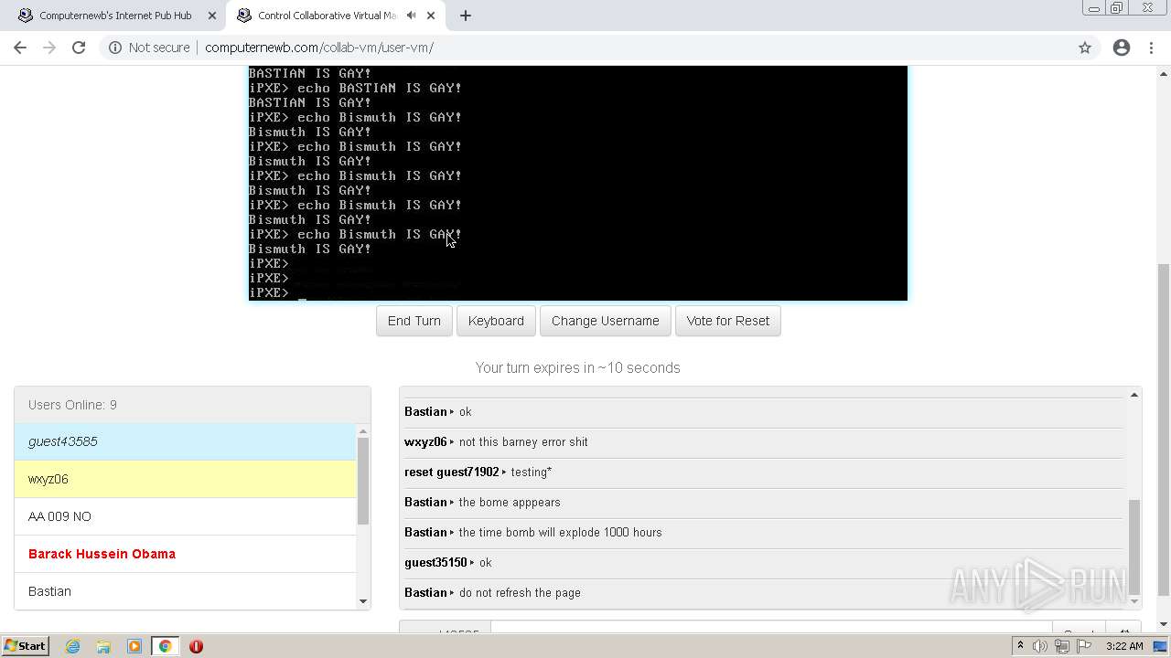
Task: Reload the page with the refresh icon
Action: (79, 48)
